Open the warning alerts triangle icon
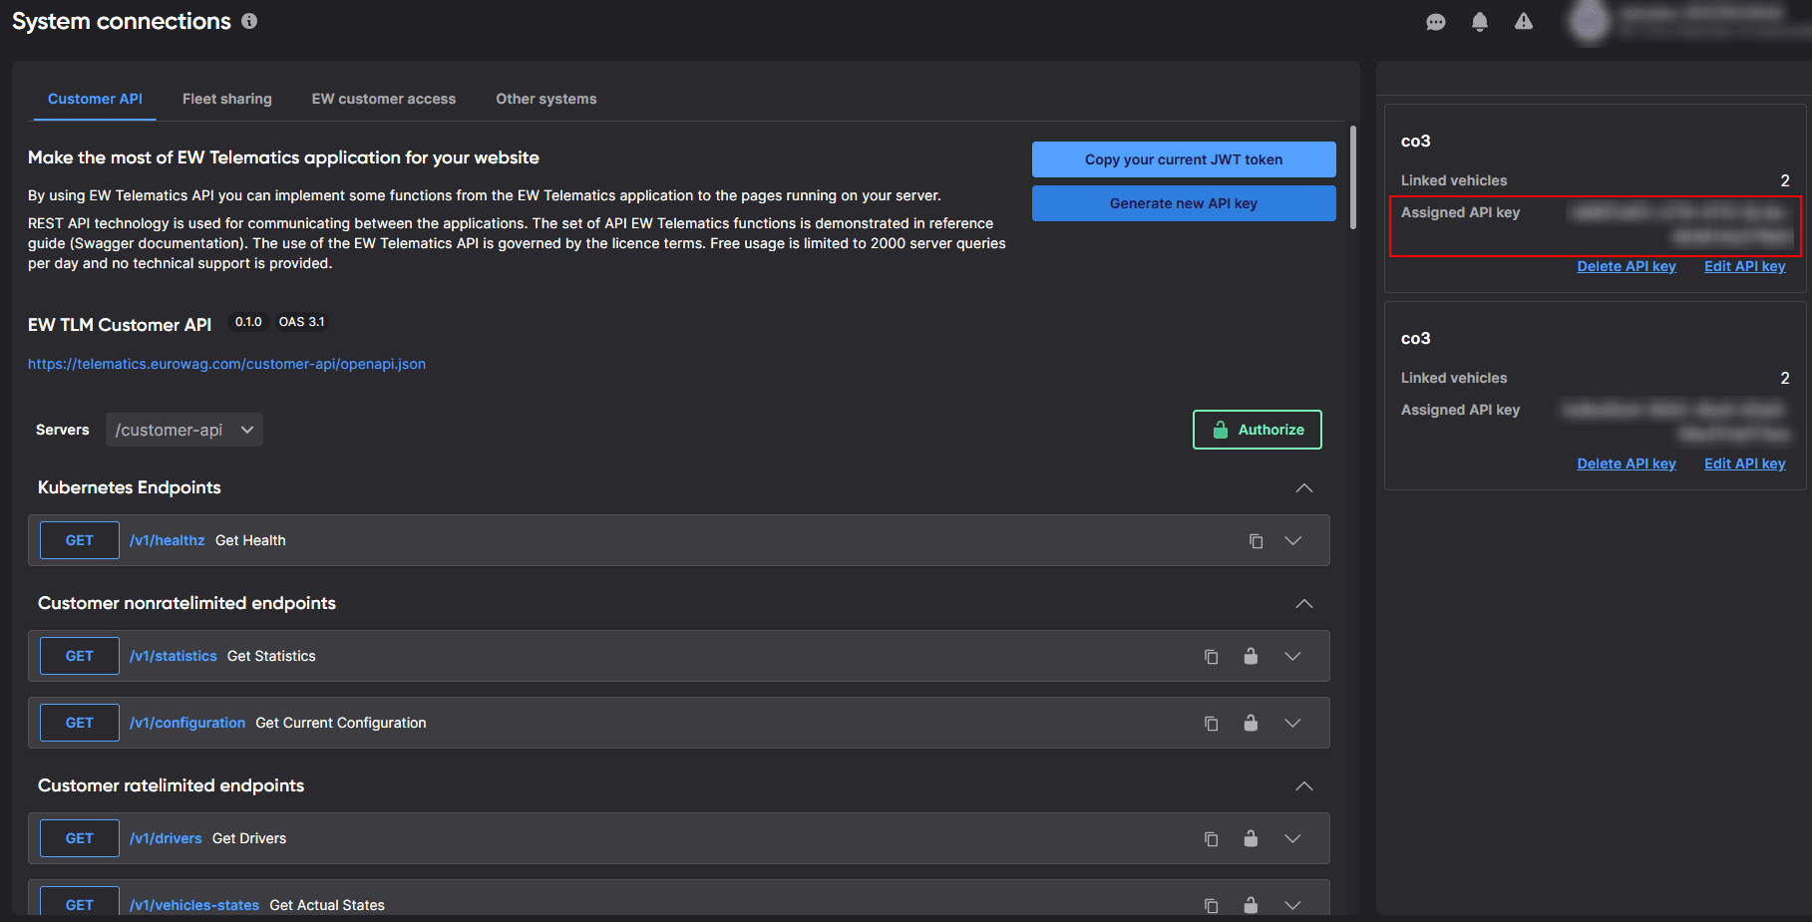 1524,21
